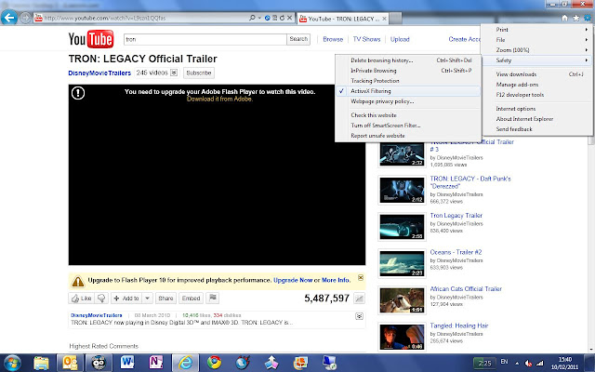595x372 pixels.
Task: Click the warning triangle in Flash upgrade banner
Action: [78, 281]
